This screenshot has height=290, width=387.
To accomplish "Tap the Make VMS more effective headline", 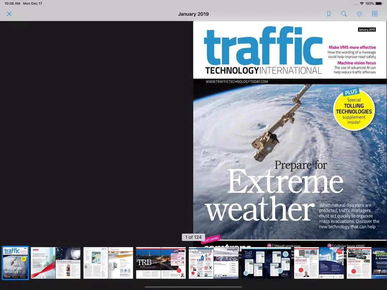I will click(352, 47).
